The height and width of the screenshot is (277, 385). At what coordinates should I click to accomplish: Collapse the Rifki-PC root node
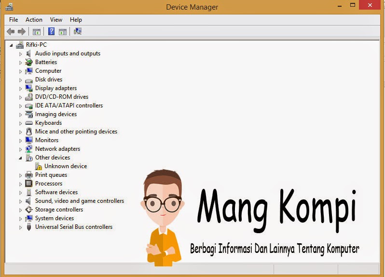[11, 45]
